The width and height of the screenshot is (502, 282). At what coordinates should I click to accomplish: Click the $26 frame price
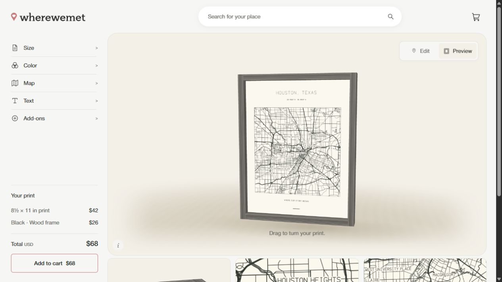tap(93, 223)
